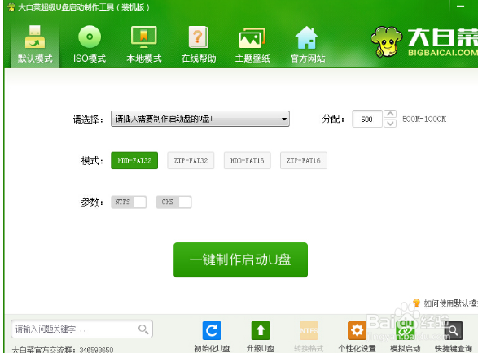Viewport: 478px width, 353px height.
Task: Click the 初始化U盘 refresh icon
Action: pyautogui.click(x=212, y=330)
